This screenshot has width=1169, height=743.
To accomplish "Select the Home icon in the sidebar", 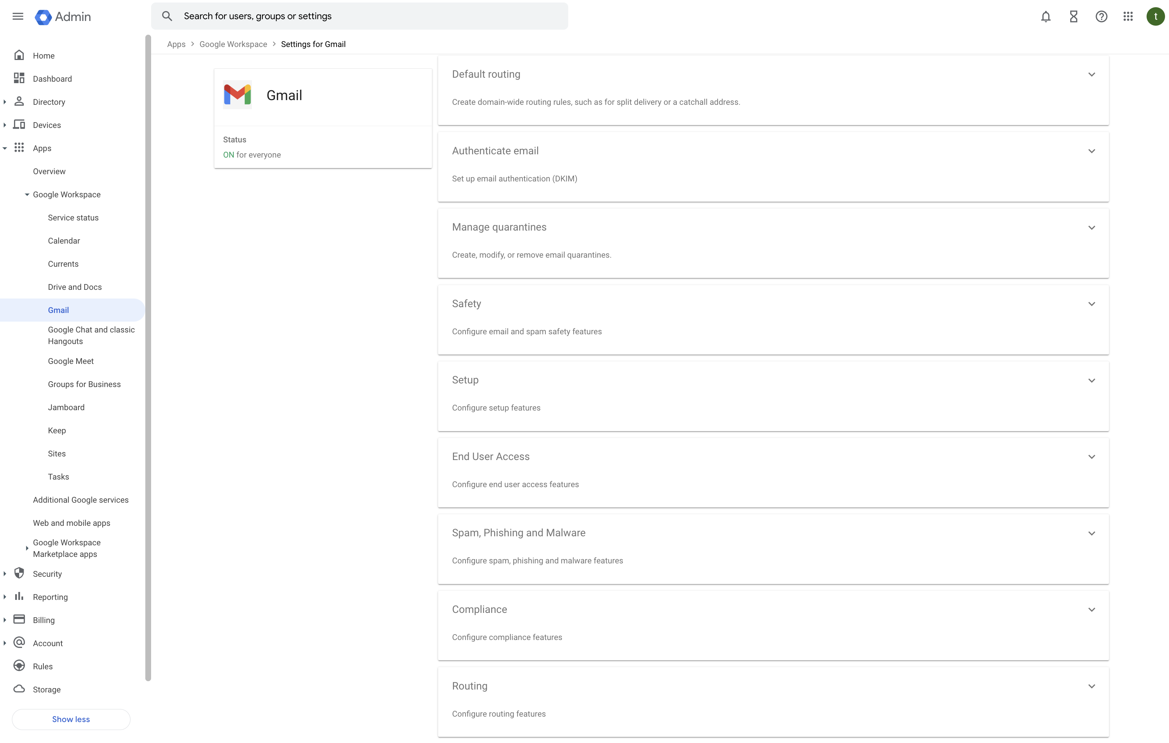I will pyautogui.click(x=20, y=55).
